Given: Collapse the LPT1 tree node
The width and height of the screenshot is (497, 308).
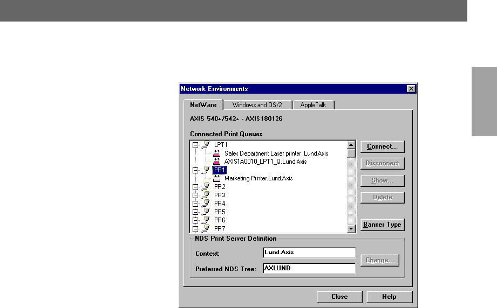Looking at the screenshot, I should point(195,145).
